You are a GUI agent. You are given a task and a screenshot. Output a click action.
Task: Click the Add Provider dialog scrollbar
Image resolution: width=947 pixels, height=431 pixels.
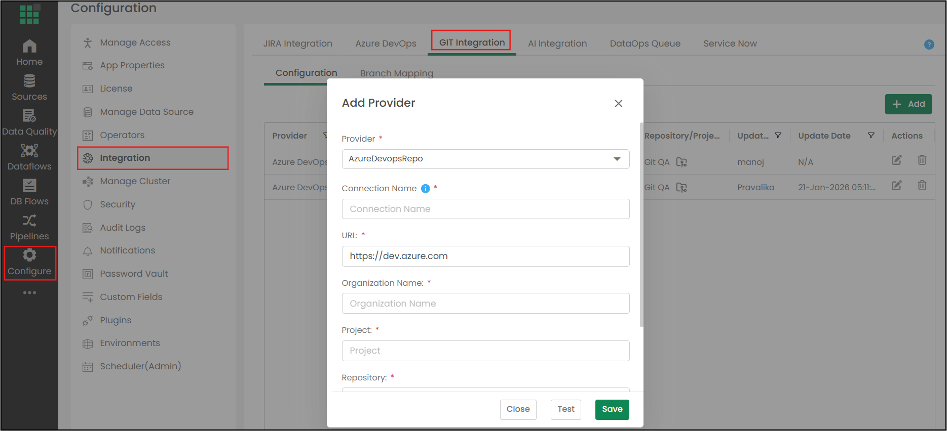tap(641, 225)
